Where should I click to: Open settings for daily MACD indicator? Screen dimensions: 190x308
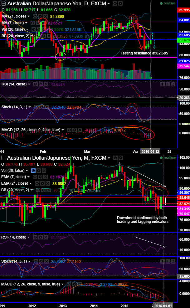click(75, 130)
